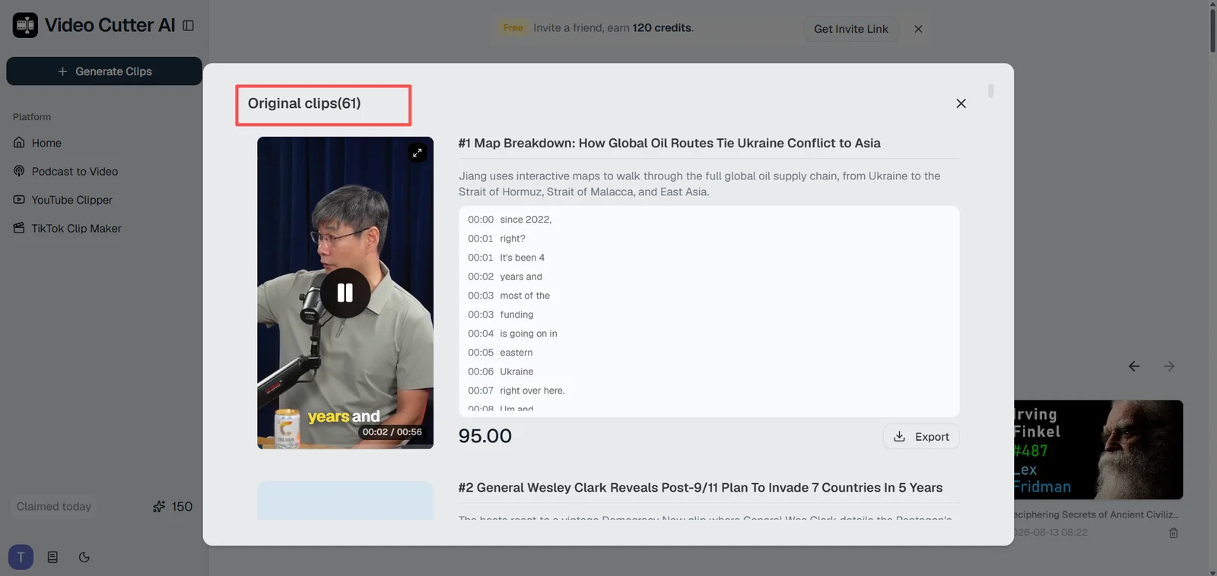
Task: Click the dialog's vertical scrollbar thumb
Action: tap(990, 91)
